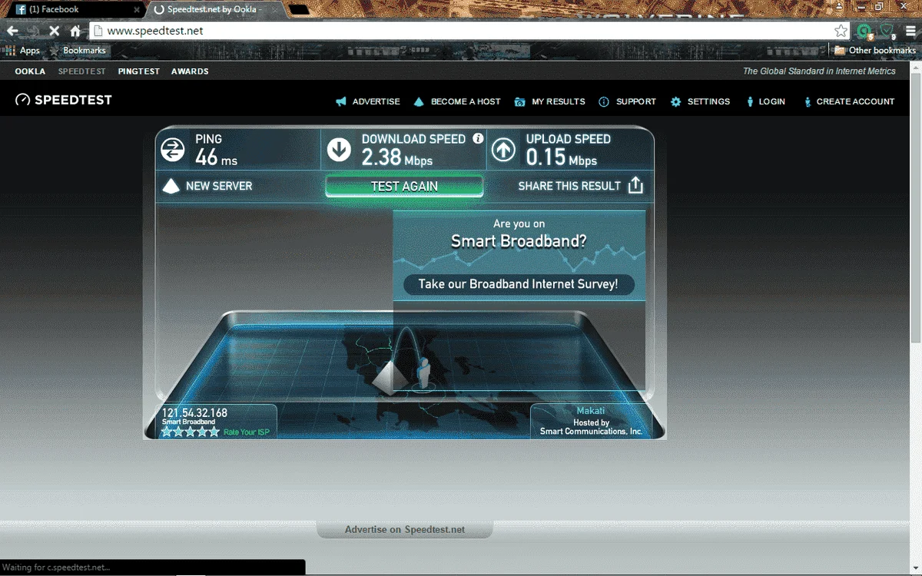Click the download speed arrow icon
Screen dimensions: 922x576
coord(339,149)
